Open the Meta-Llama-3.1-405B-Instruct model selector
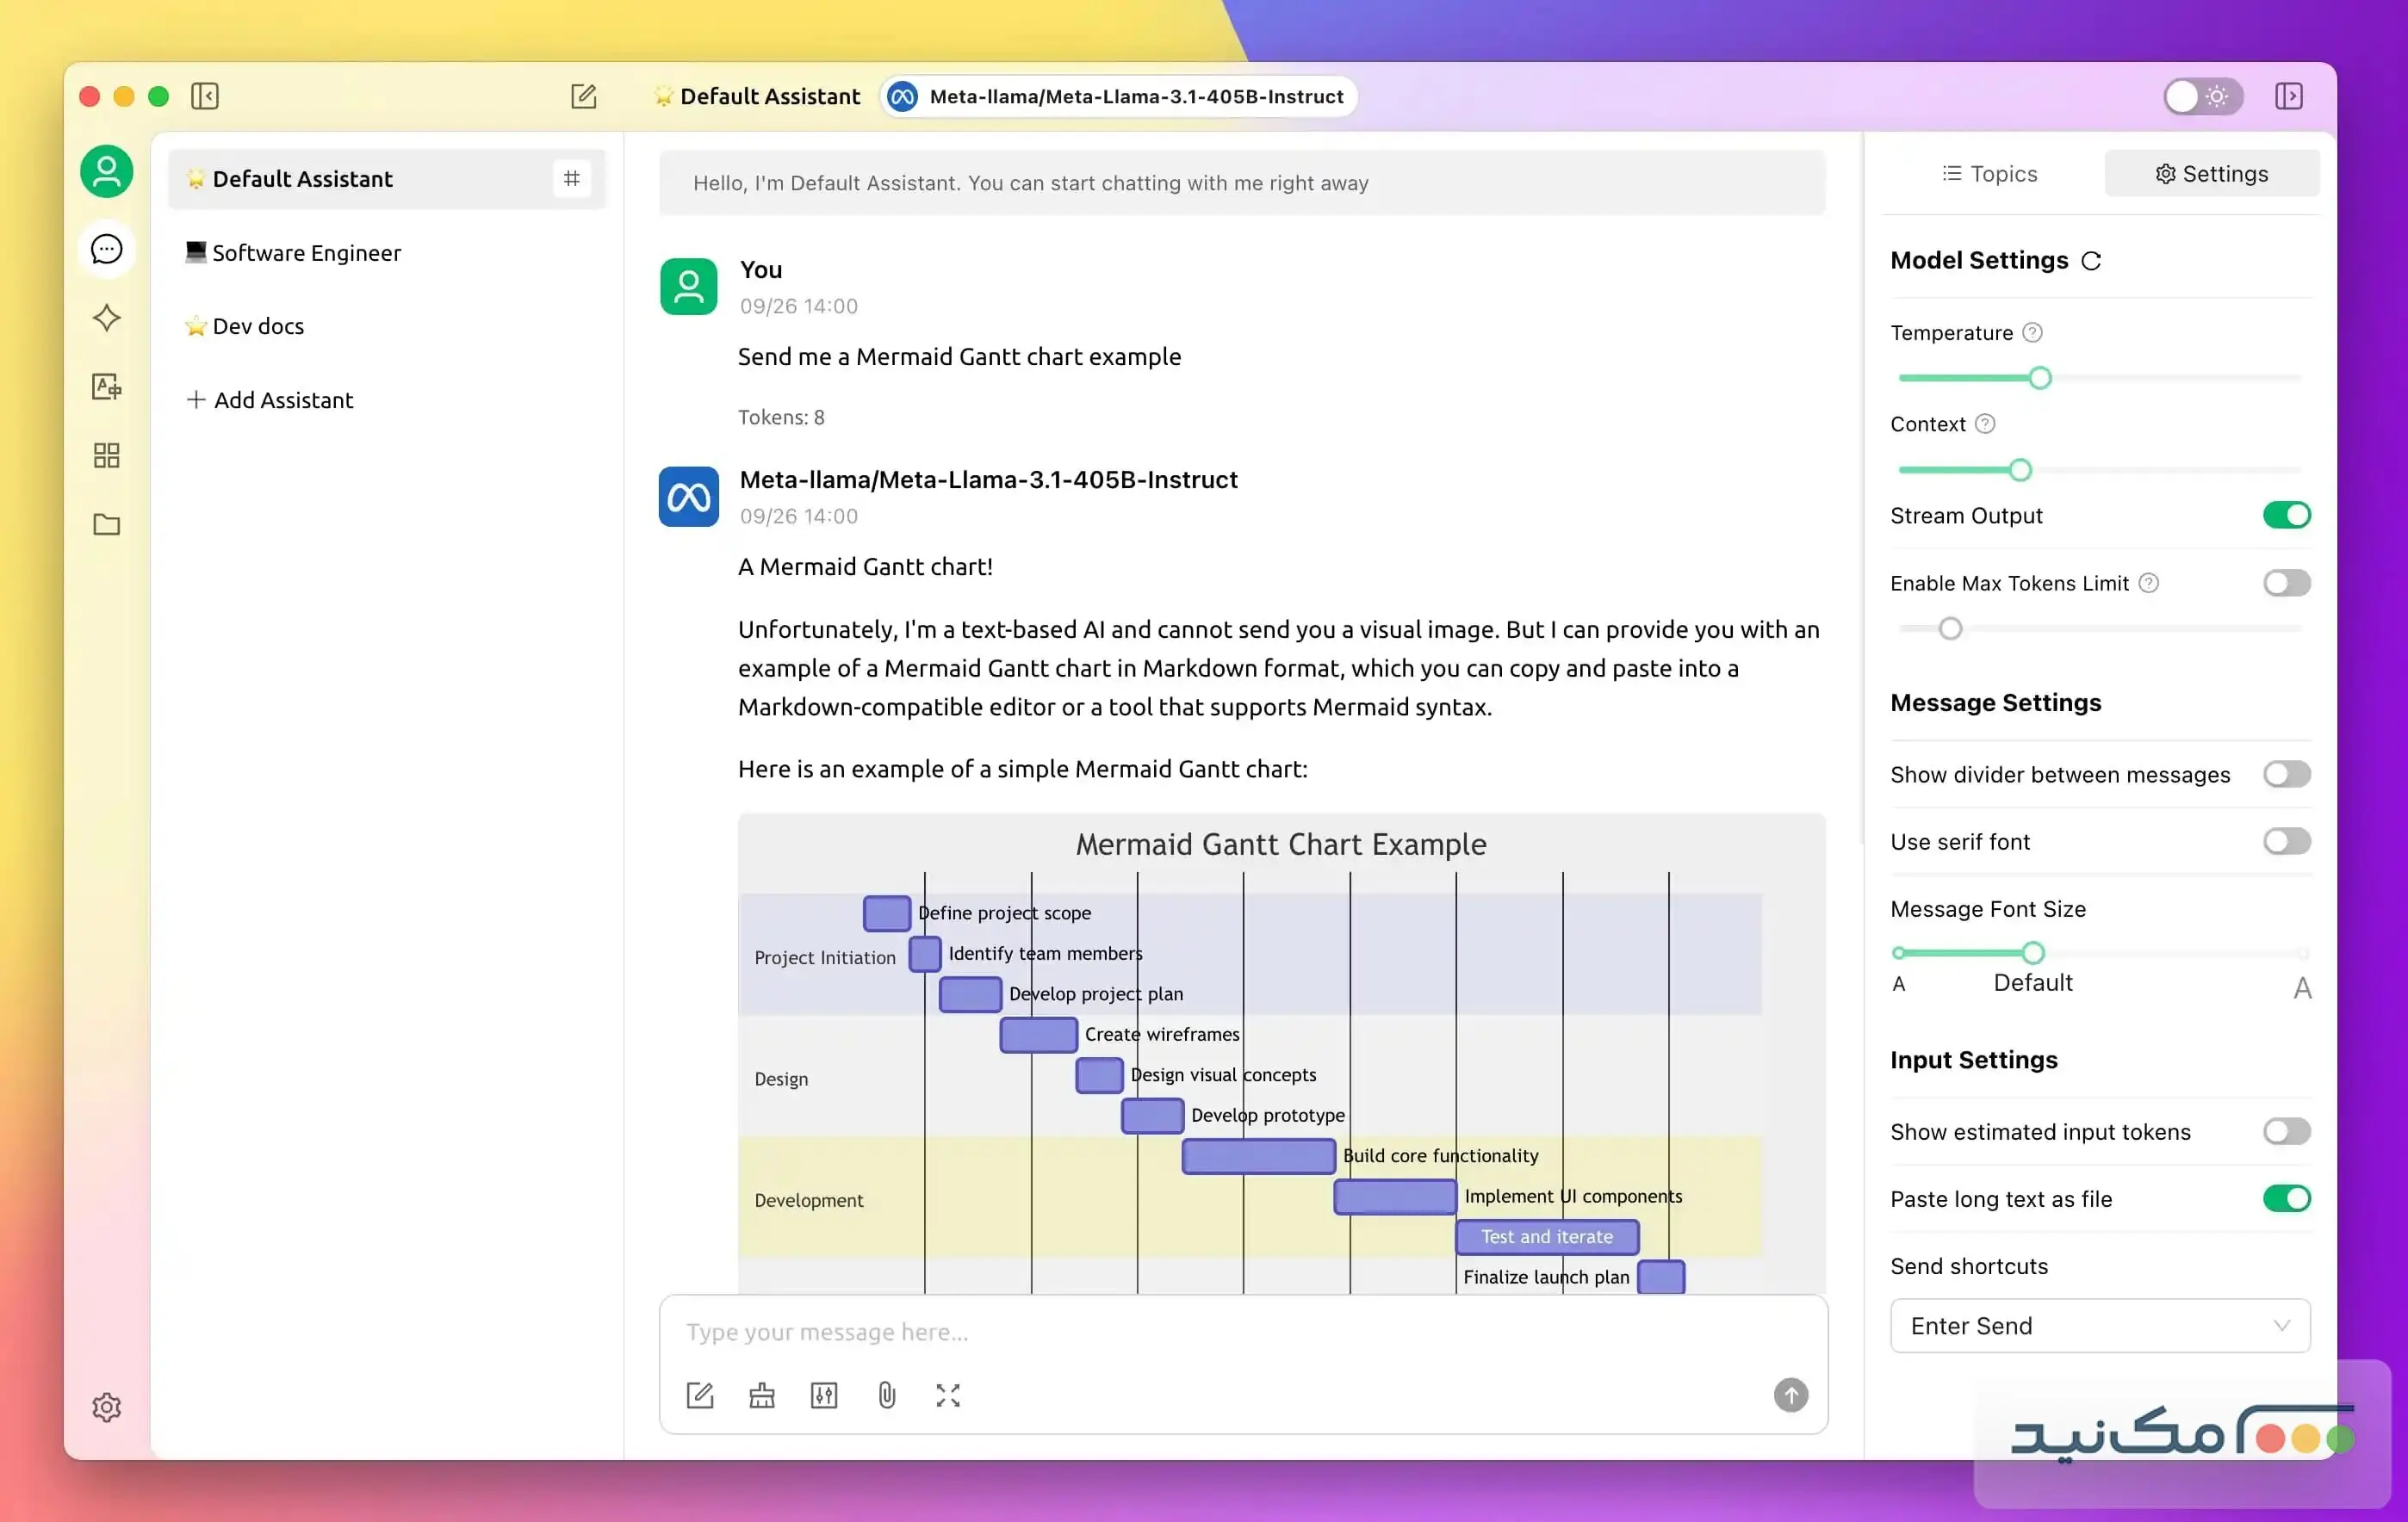2408x1522 pixels. point(1118,97)
